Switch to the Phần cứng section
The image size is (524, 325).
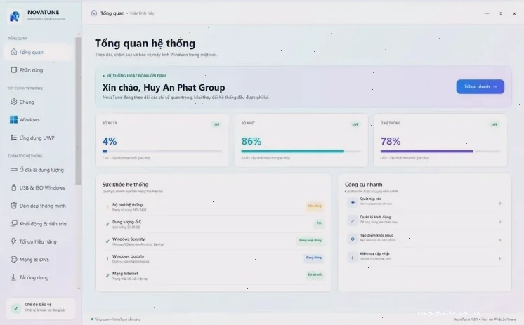(x=37, y=70)
